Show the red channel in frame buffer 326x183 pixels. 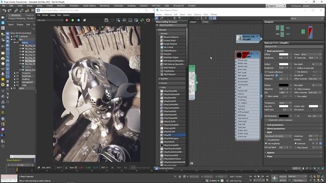point(67,20)
